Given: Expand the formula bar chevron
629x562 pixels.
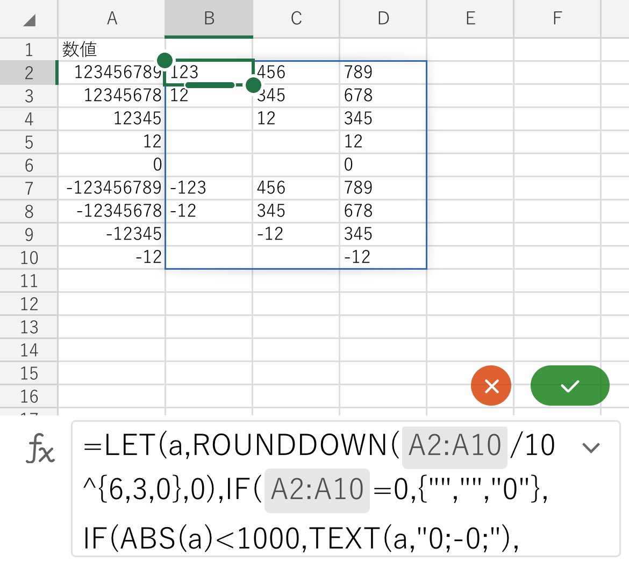Looking at the screenshot, I should (590, 448).
